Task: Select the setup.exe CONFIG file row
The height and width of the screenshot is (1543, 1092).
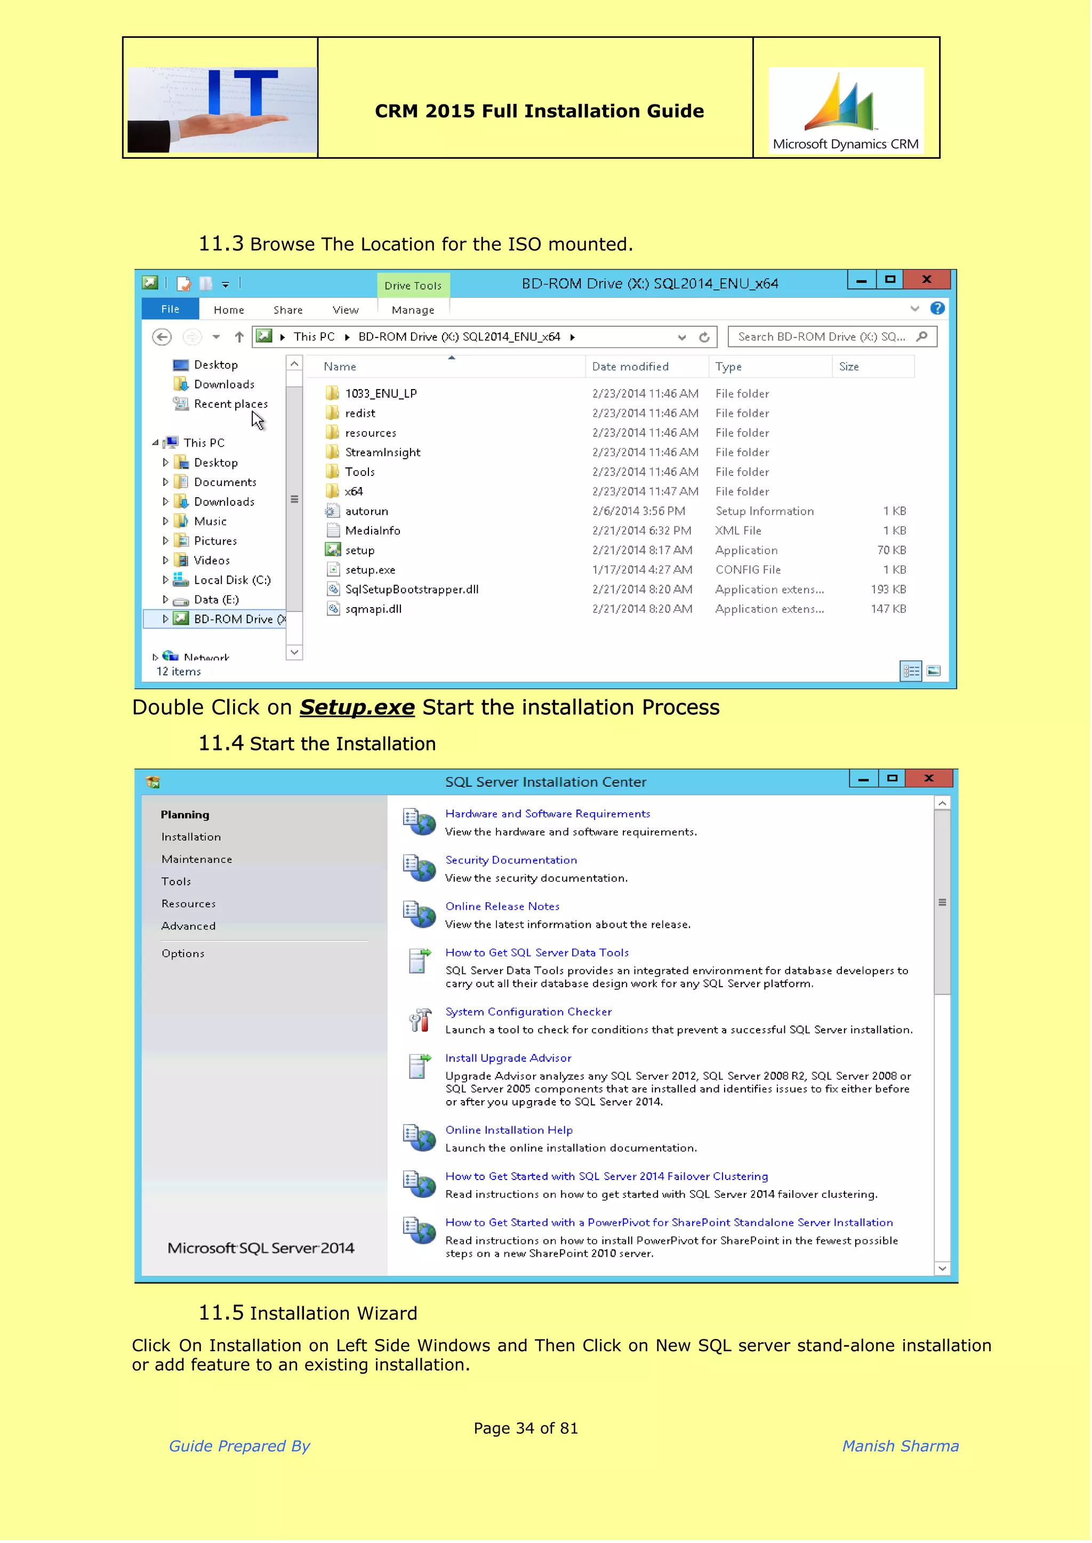Action: [x=615, y=570]
